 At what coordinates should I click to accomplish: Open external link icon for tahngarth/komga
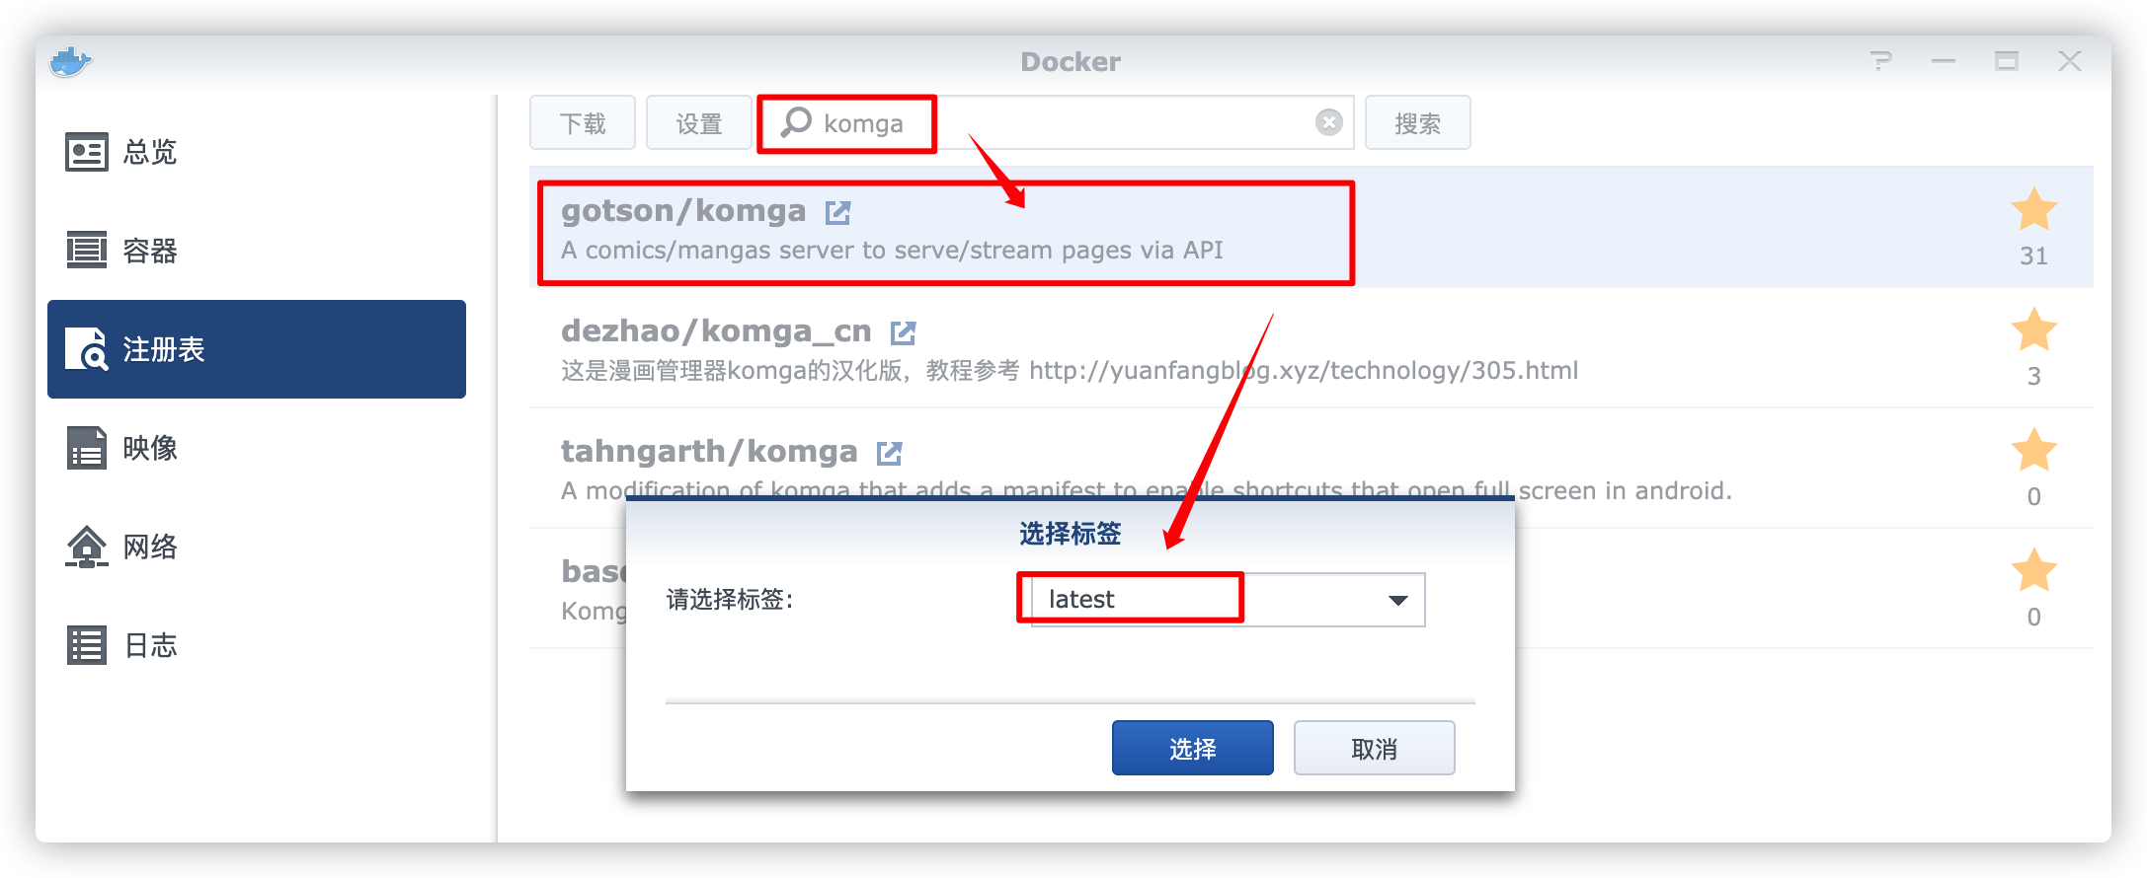click(889, 453)
